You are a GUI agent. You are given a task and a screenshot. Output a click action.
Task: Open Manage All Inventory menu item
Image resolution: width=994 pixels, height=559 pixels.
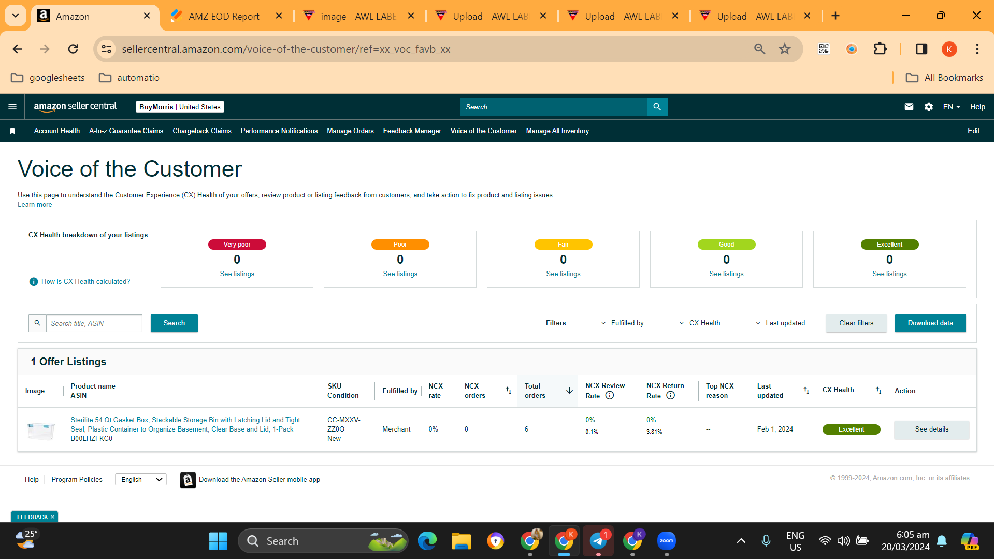557,131
